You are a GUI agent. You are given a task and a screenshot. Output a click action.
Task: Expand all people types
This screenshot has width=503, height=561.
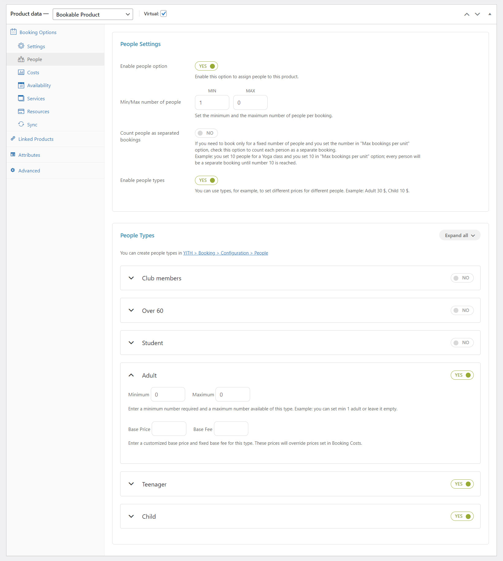[x=460, y=235]
